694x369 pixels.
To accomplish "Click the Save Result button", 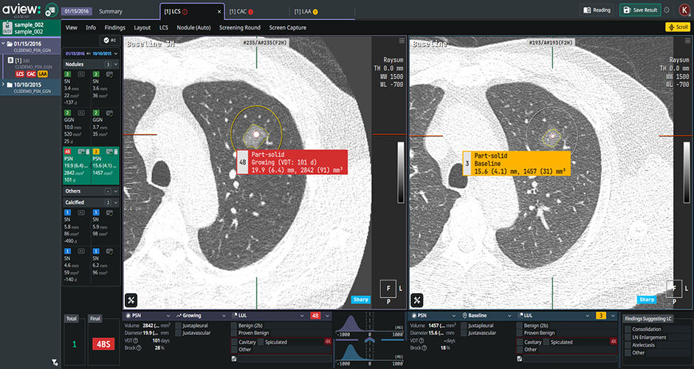I will click(x=639, y=10).
